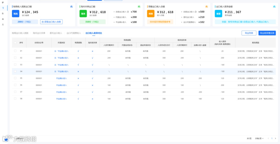Click 海关报关单 cross mark in row 01

point(93,51)
